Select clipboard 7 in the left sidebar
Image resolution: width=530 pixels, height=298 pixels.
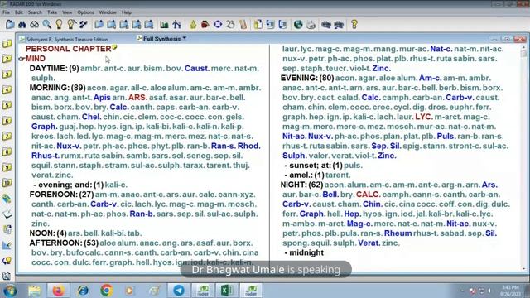pos(7,136)
